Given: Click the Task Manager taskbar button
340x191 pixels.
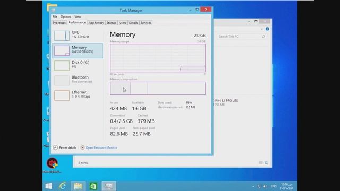Looking at the screenshot, I should pos(109,186).
